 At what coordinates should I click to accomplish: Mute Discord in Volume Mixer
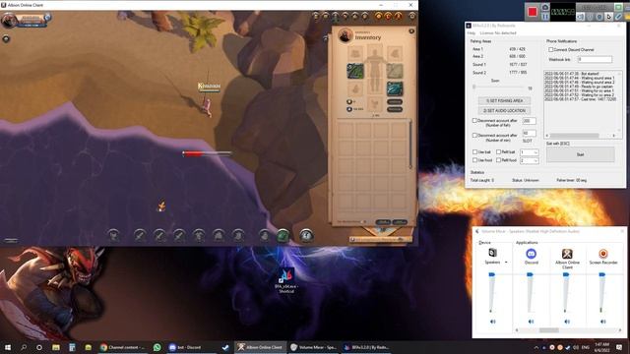pos(531,322)
